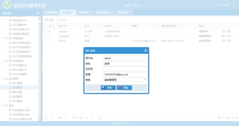Open 树木失踪警报 in the sidebar

(19, 74)
